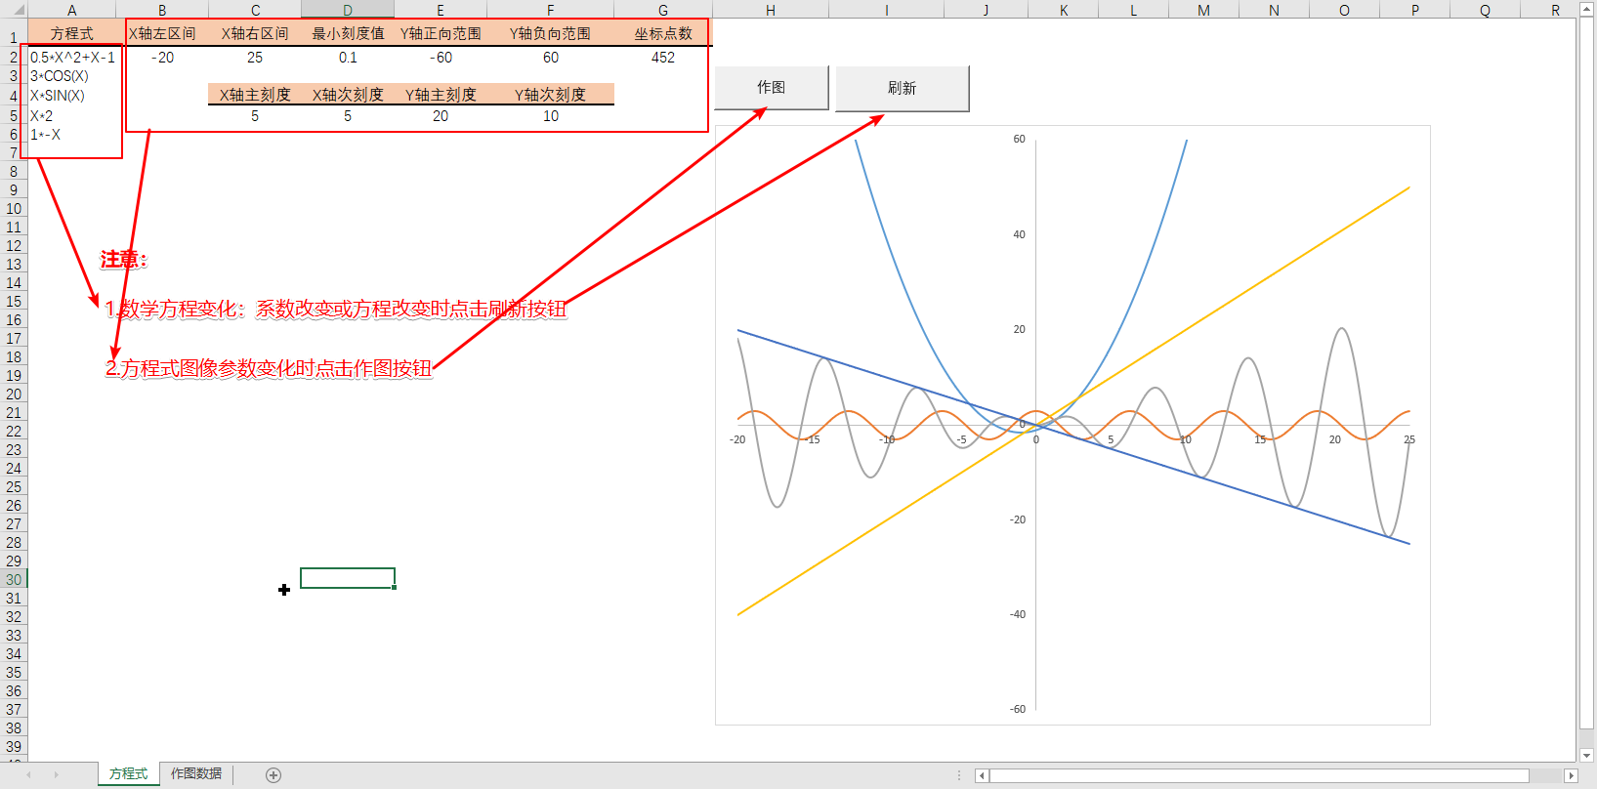This screenshot has width=1597, height=789.
Task: Click column D header
Action: pos(348,10)
